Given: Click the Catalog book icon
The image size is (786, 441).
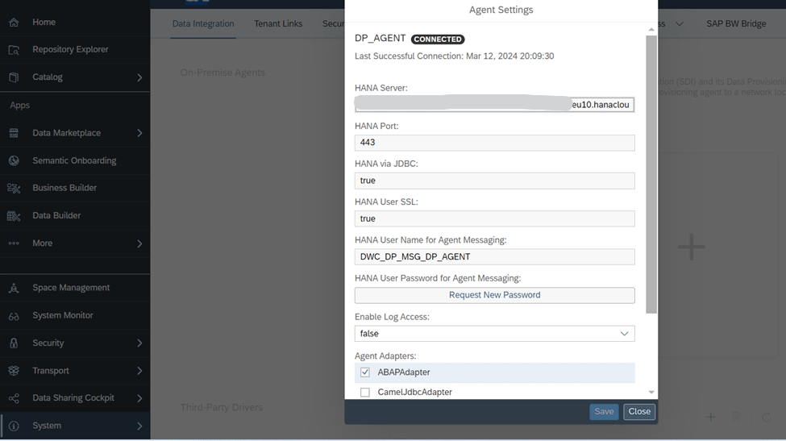Looking at the screenshot, I should pyautogui.click(x=14, y=77).
